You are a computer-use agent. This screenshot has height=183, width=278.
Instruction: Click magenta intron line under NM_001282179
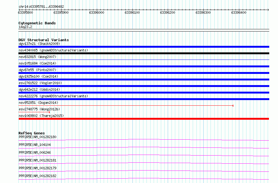tap(144, 171)
